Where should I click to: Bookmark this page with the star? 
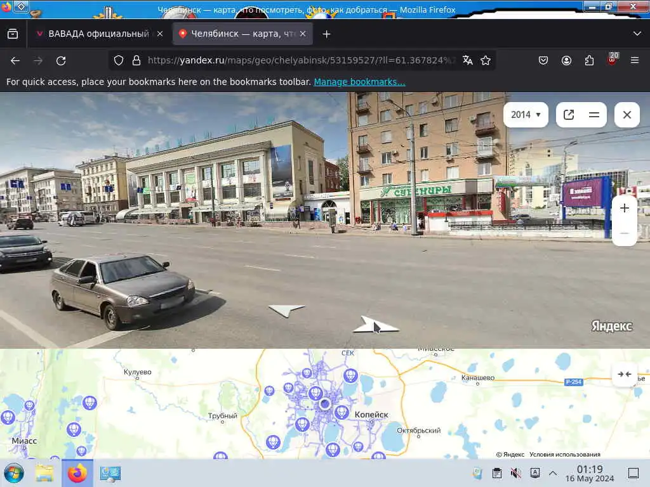pos(486,60)
